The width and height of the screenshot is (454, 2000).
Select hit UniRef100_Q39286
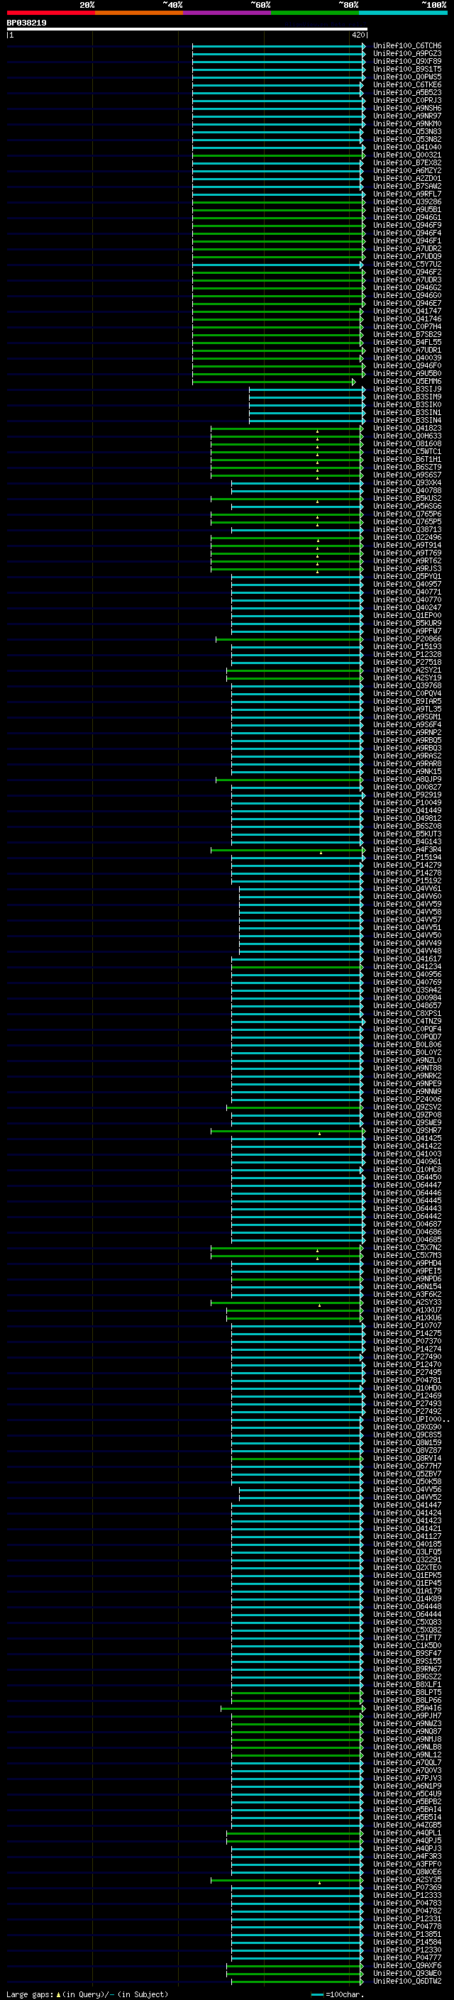pos(407,202)
